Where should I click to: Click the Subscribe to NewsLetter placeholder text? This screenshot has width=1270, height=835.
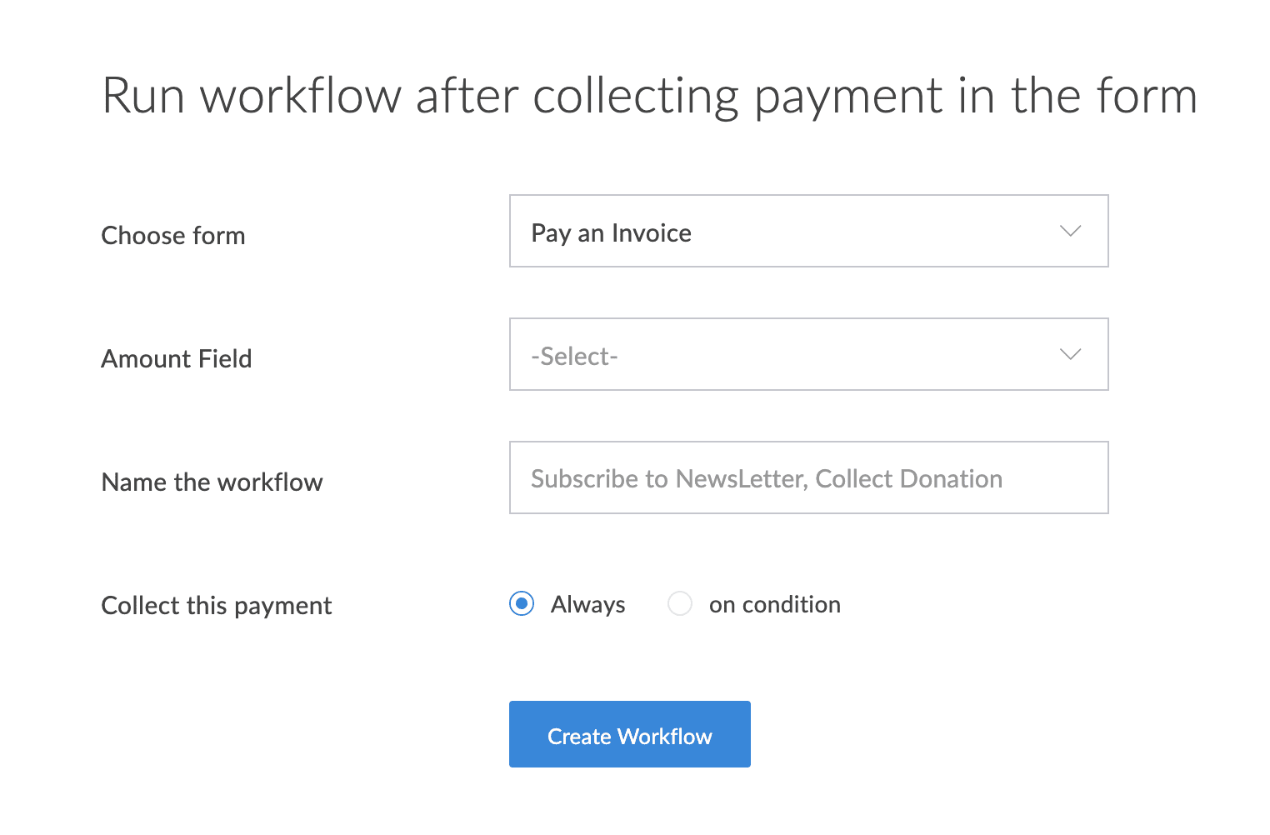point(767,479)
